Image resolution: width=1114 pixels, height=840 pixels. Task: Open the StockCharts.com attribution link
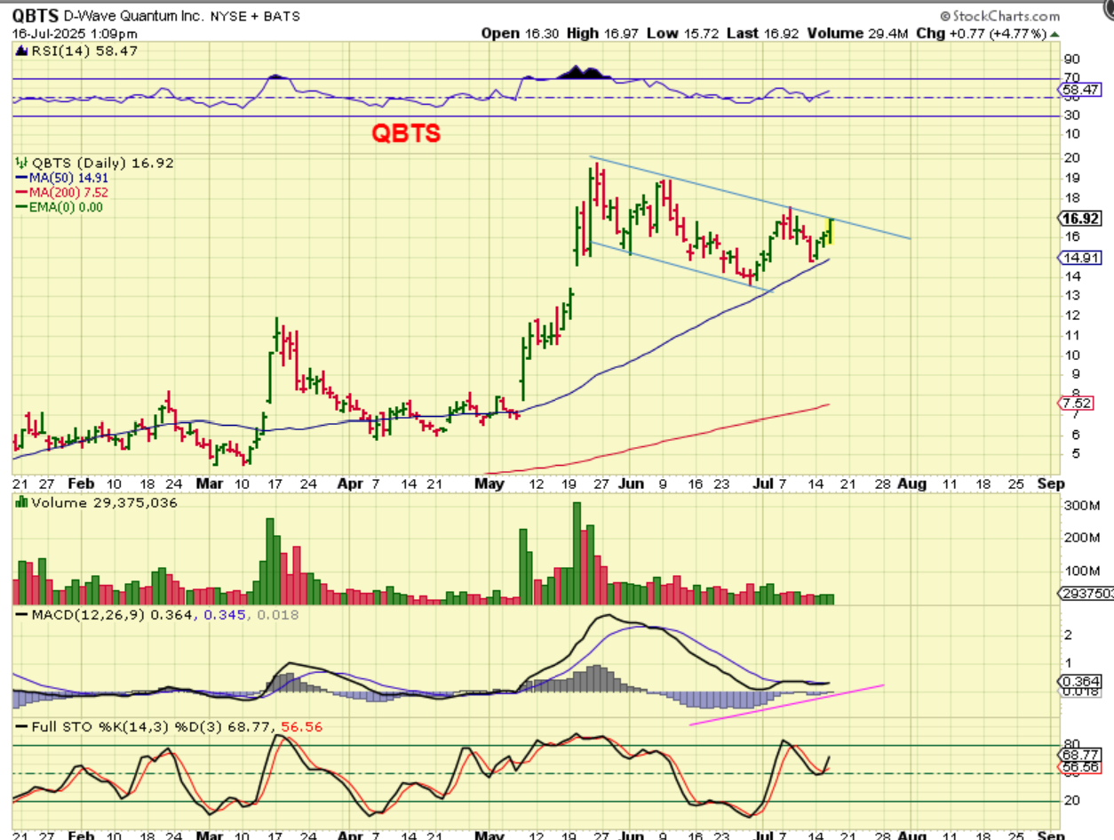(x=999, y=15)
